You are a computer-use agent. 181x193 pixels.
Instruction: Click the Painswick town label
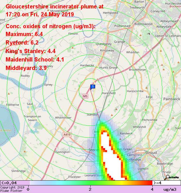(172, 99)
